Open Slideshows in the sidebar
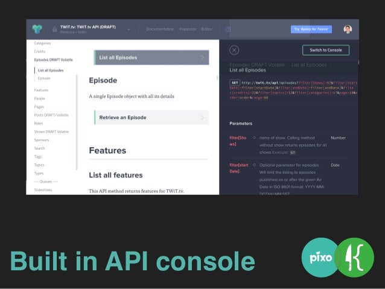385x289 pixels. (43, 190)
